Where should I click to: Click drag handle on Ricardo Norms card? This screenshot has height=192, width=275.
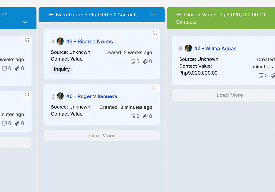tap(52, 41)
